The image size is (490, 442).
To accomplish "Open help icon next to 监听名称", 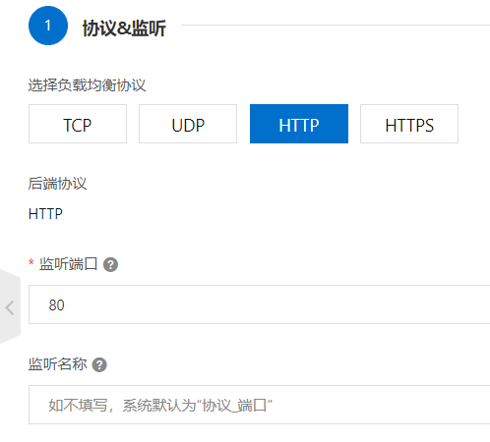I will (99, 364).
